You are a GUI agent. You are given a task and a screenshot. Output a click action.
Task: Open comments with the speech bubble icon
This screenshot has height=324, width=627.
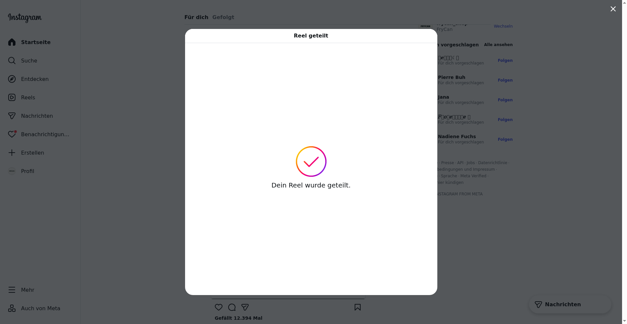(232, 307)
